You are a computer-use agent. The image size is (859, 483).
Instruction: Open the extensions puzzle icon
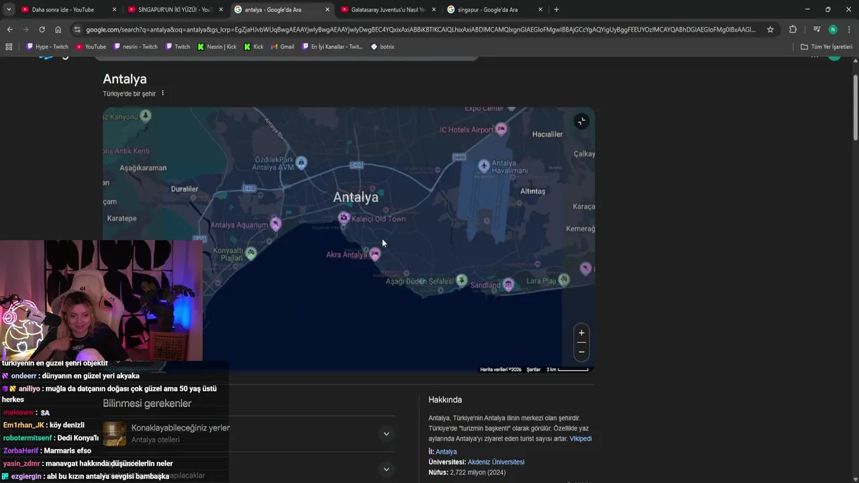point(793,30)
